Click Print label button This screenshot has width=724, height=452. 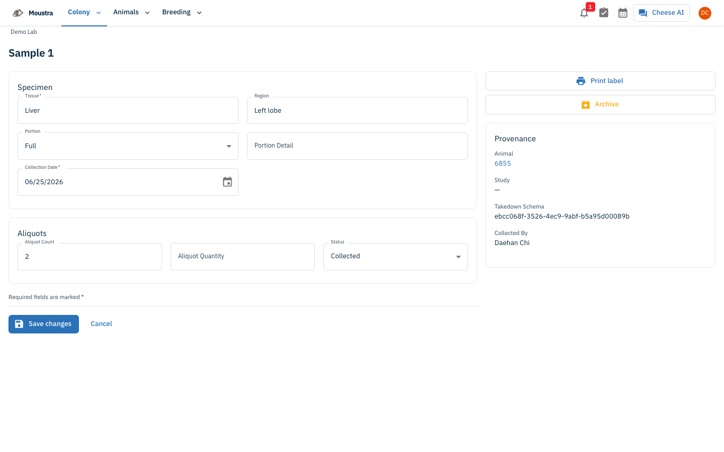coord(601,81)
